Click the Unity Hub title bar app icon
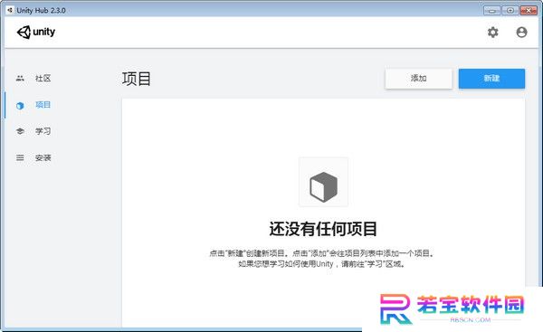This screenshot has height=332, width=543. 10,10
